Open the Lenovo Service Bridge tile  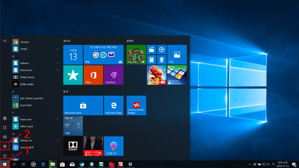pos(136,105)
